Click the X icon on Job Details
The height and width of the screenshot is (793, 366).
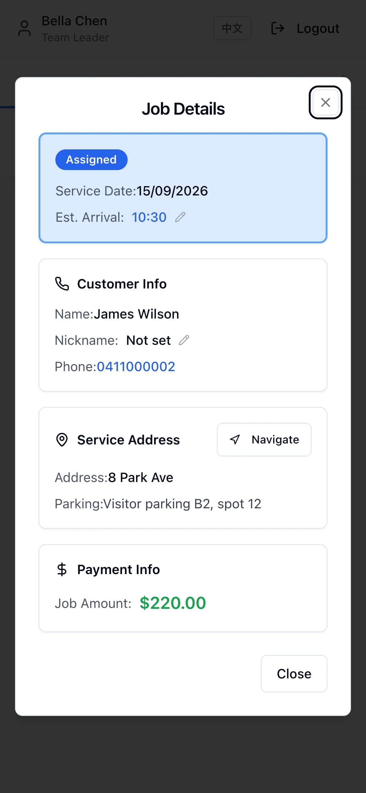click(325, 102)
